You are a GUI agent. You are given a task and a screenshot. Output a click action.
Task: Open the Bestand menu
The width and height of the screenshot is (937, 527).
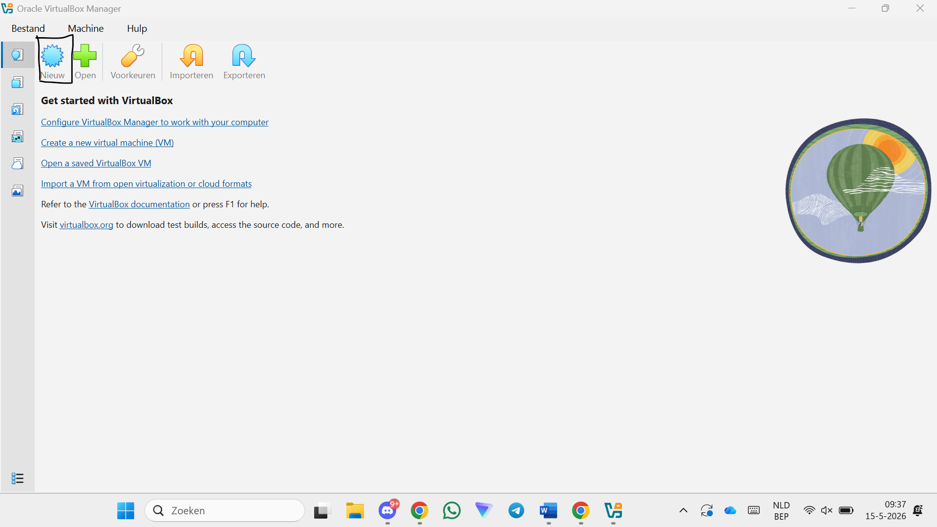28,28
